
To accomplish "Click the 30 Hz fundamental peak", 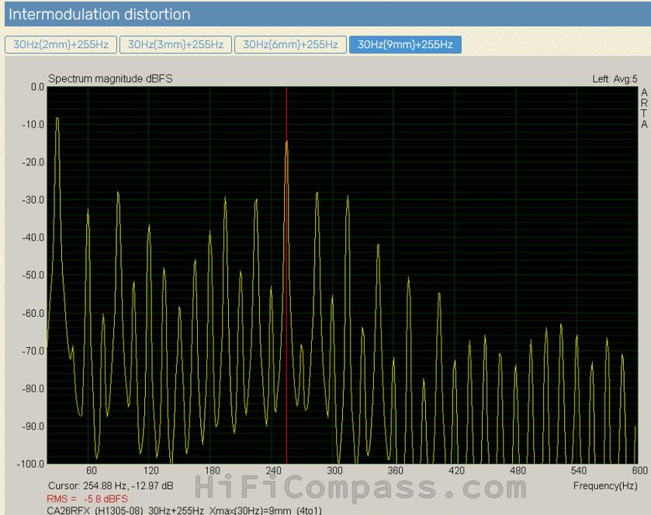I will point(57,120).
